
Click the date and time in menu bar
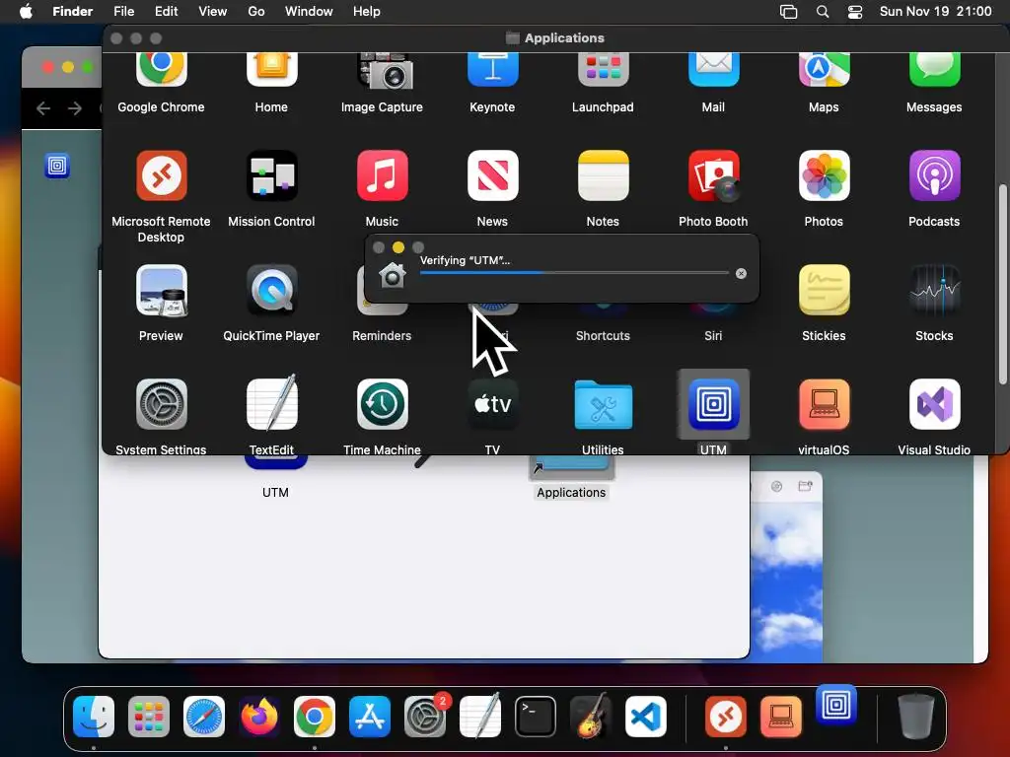(935, 12)
